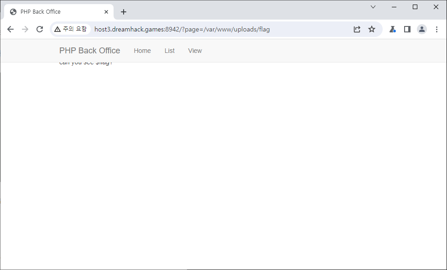Click the browser forward arrow
The image size is (447, 270).
click(x=25, y=29)
